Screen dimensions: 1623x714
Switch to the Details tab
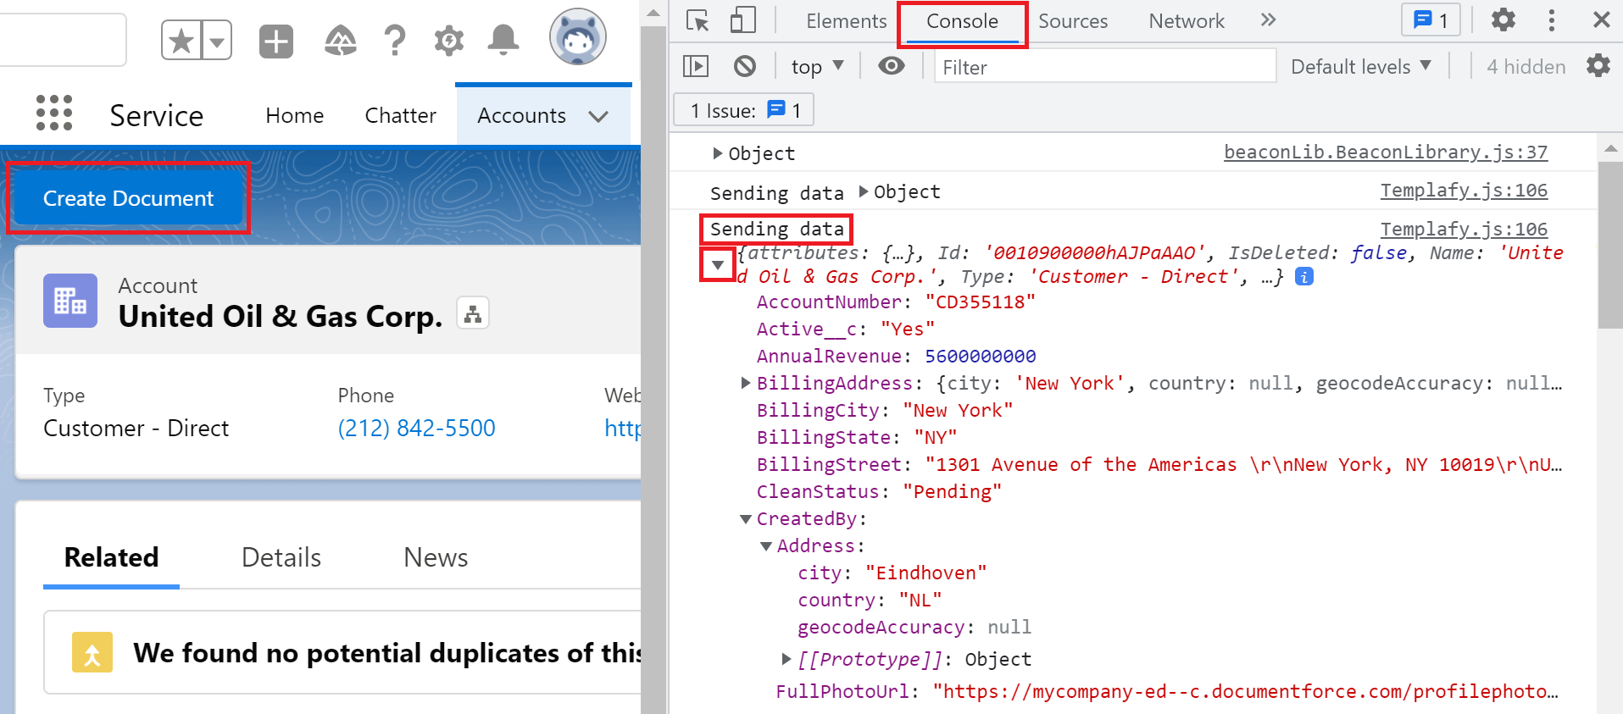point(281,557)
